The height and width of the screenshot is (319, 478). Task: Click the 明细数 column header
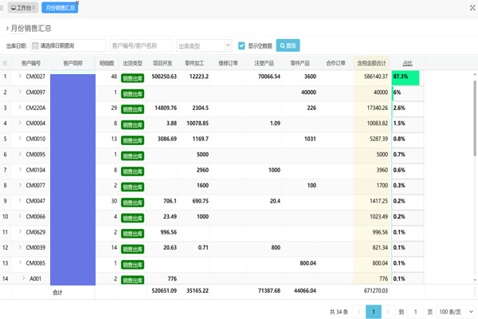pyautogui.click(x=107, y=63)
